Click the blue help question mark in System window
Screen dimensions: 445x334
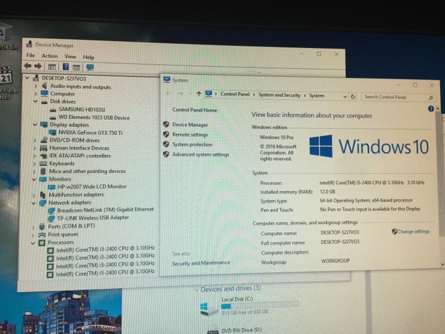coord(431,109)
